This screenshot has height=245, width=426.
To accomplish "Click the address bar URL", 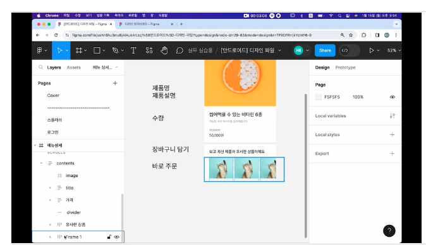I will click(192, 35).
